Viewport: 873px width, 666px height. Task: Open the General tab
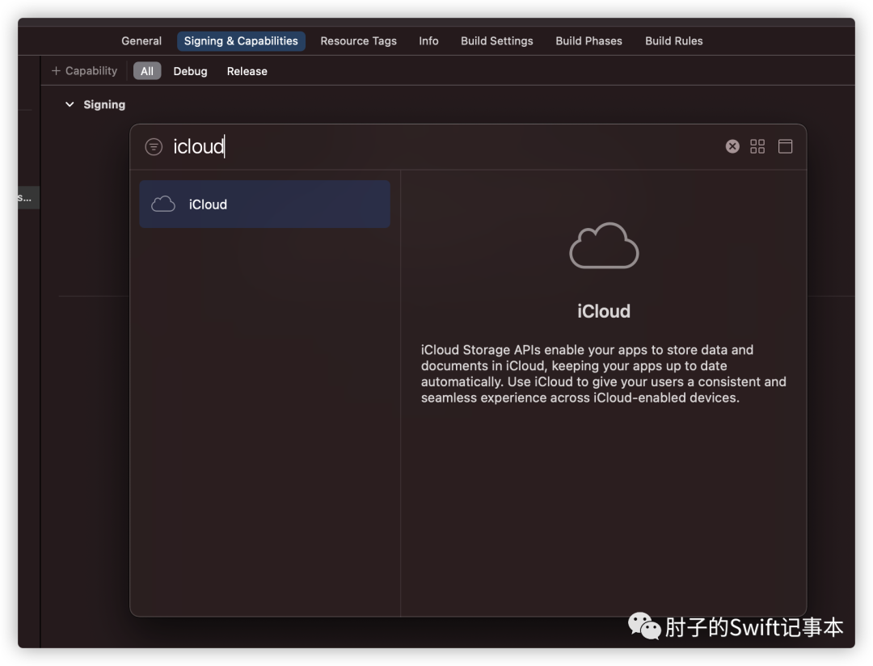pos(141,41)
